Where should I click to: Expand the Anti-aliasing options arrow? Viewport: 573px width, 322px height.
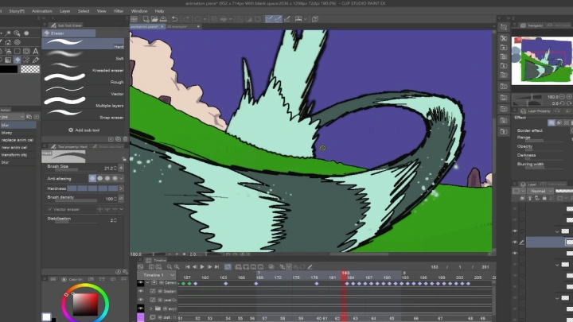coord(121,178)
